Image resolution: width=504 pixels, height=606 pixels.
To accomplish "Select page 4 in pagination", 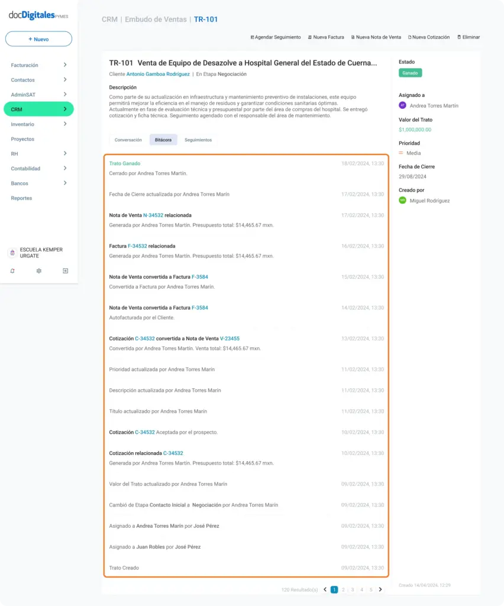I will [x=362, y=590].
